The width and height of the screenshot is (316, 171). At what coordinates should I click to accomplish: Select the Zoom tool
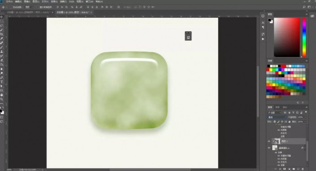(x=2, y=99)
